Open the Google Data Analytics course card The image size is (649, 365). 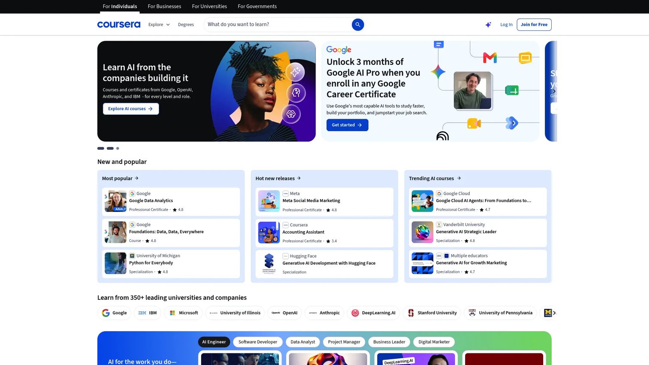click(171, 202)
